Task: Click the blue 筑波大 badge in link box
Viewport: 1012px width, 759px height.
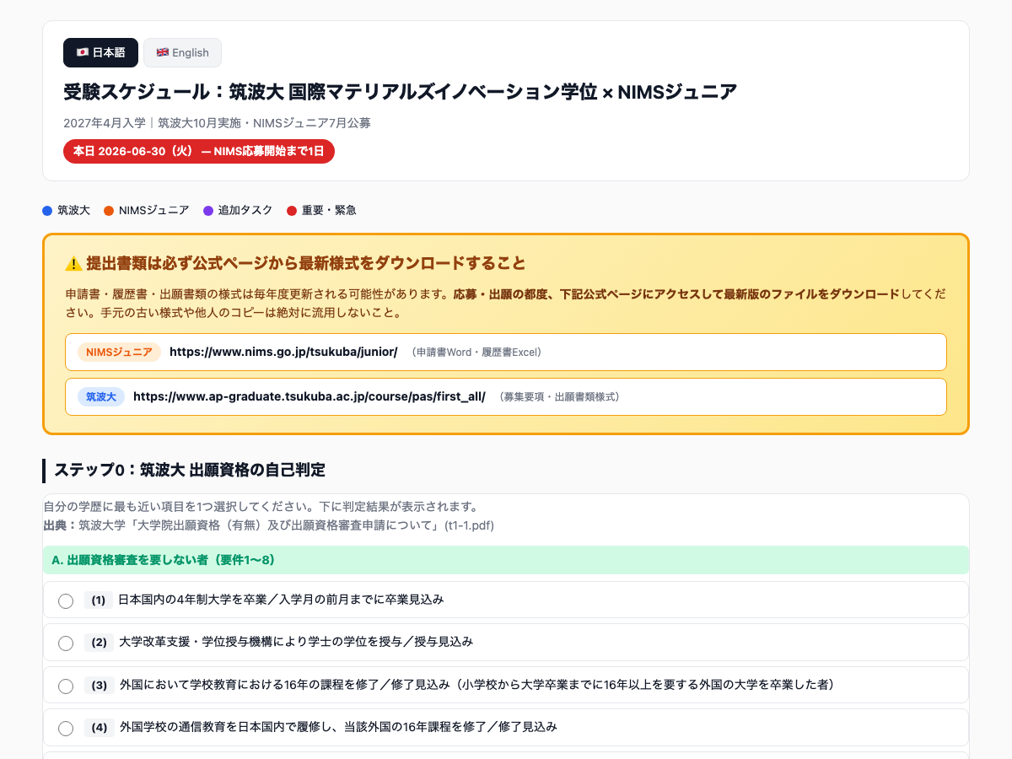Action: (x=101, y=396)
